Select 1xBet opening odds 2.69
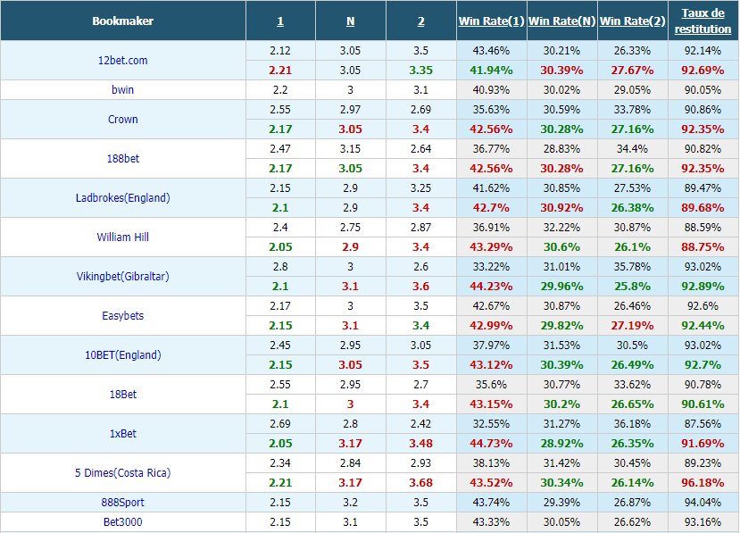Viewport: 740px width, 533px height. pyautogui.click(x=280, y=423)
